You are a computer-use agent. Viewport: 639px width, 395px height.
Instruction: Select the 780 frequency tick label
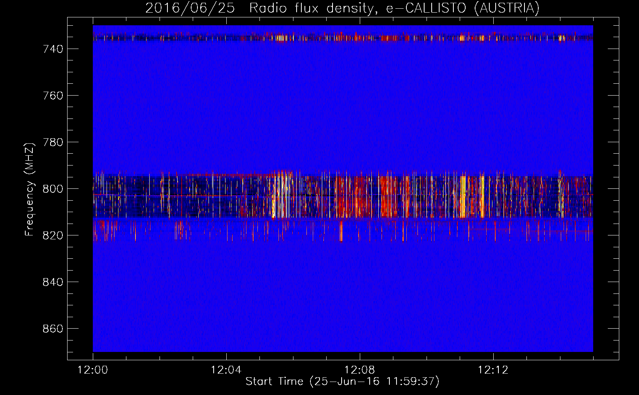53,142
